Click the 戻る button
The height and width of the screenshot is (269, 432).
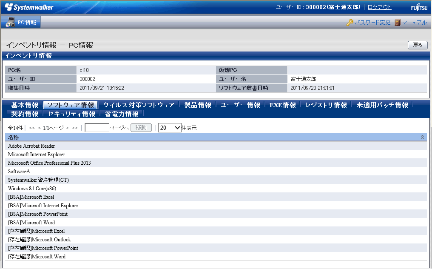point(418,45)
